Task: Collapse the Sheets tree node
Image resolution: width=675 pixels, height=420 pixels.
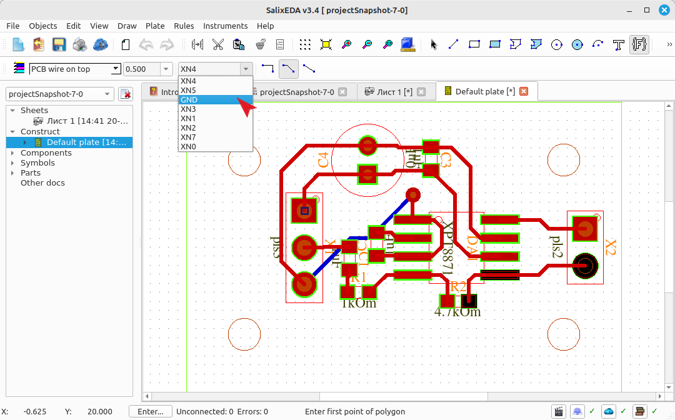Action: pos(13,111)
